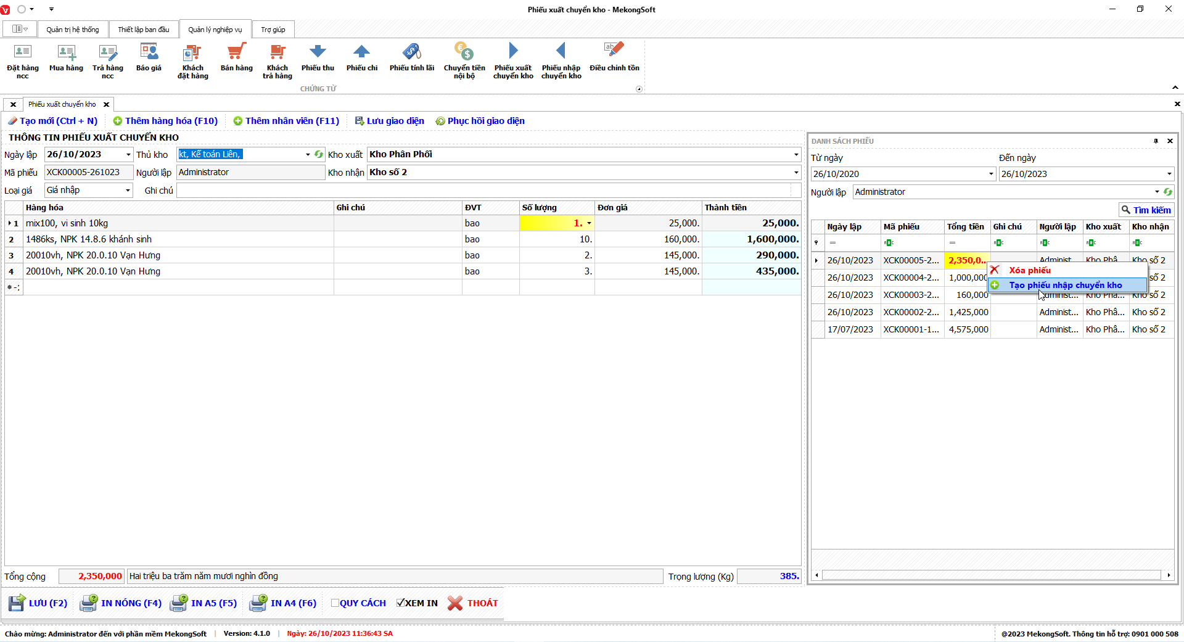The image size is (1184, 642).
Task: Pin the Danh sách phiếu panel
Action: [x=1156, y=141]
